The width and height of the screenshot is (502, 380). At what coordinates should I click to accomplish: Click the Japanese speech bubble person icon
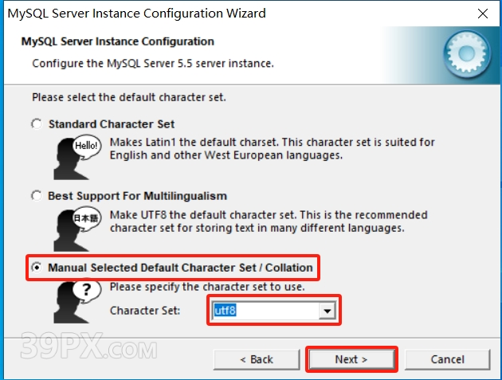coord(77,229)
